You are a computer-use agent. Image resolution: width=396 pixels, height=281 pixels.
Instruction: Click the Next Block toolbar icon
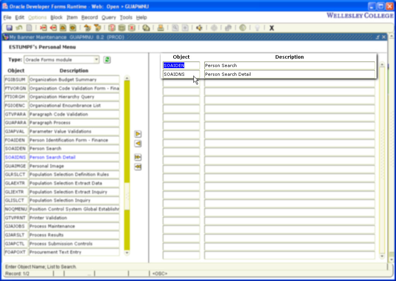click(97, 28)
